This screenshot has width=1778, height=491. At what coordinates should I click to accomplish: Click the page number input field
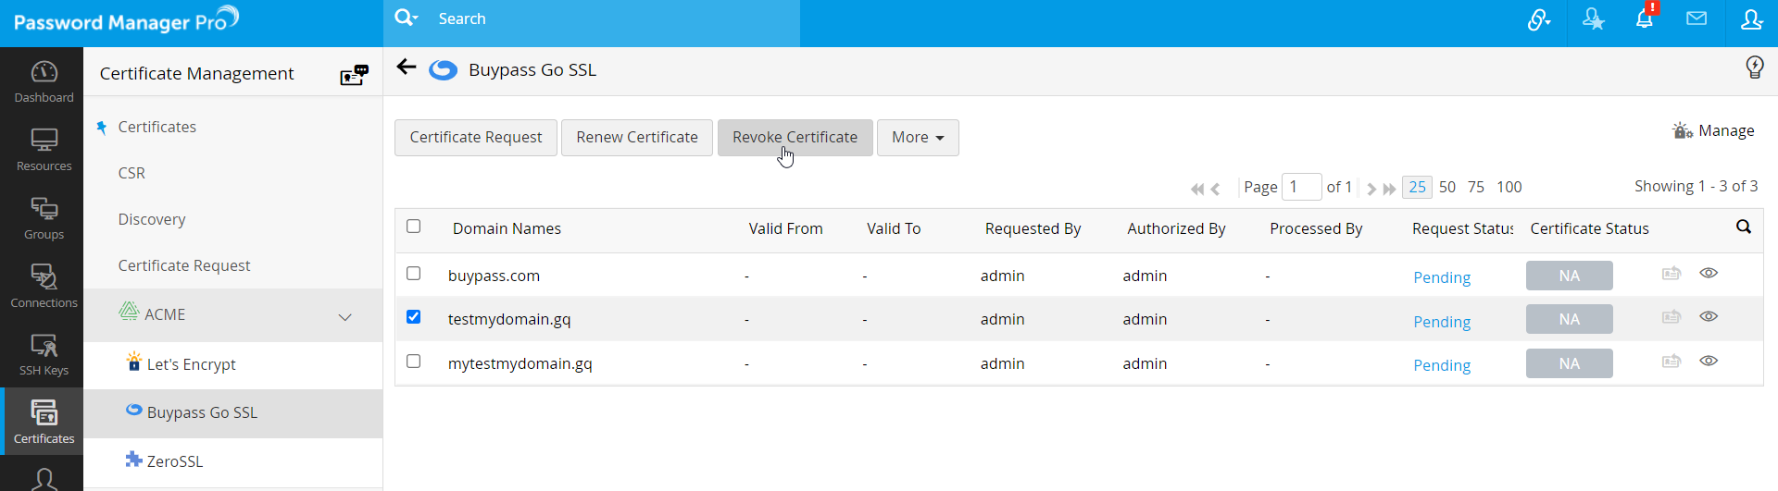pos(1301,187)
